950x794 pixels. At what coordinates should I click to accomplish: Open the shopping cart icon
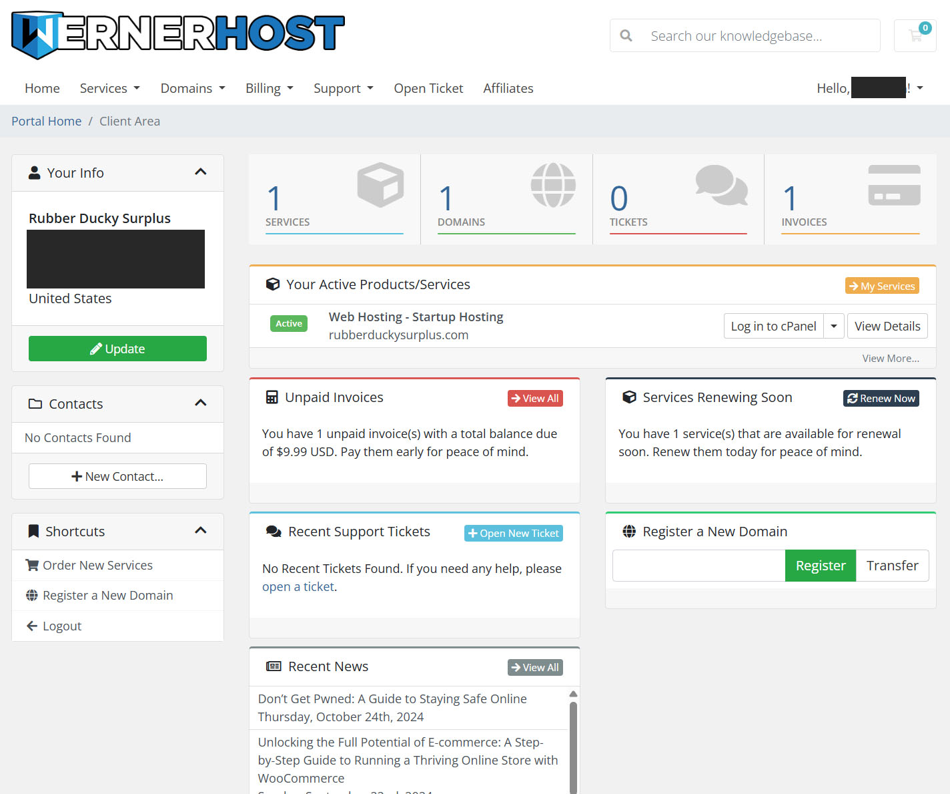(x=915, y=35)
